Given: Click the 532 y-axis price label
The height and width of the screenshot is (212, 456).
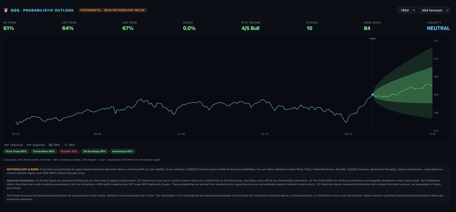Looking at the screenshot, I should tap(436, 130).
